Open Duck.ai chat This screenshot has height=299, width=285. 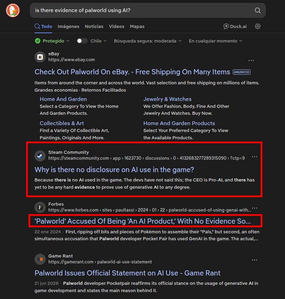(x=235, y=26)
